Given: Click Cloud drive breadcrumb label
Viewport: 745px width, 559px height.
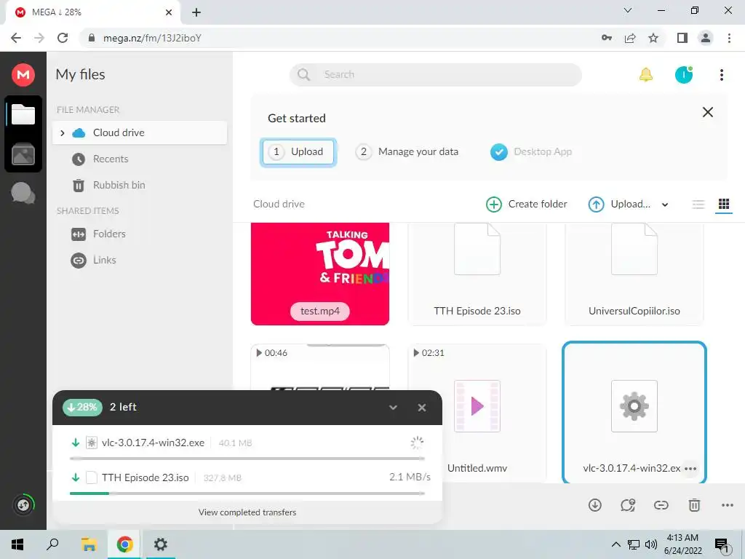Looking at the screenshot, I should (x=279, y=205).
